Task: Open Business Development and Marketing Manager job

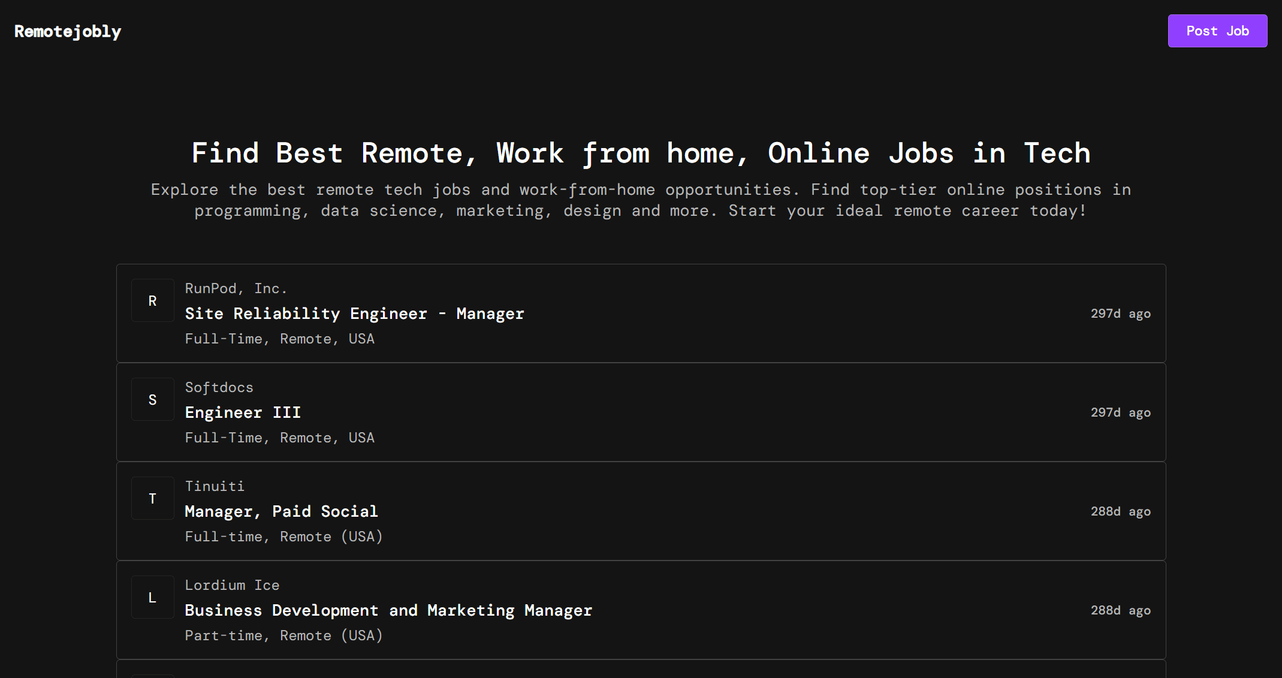Action: coord(388,610)
